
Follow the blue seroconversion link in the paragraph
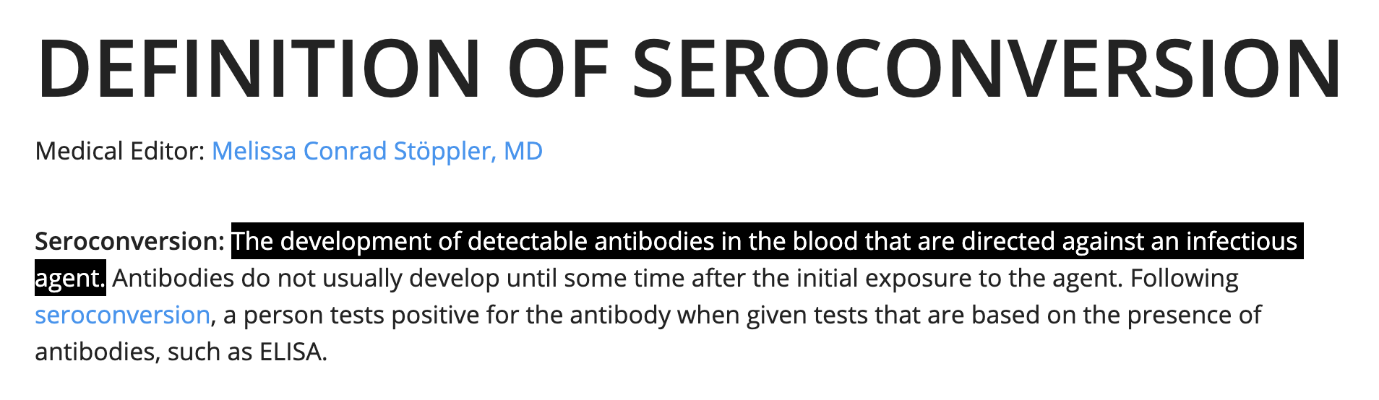122,316
